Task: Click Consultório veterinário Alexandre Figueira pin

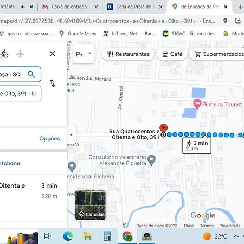Action: point(151,160)
